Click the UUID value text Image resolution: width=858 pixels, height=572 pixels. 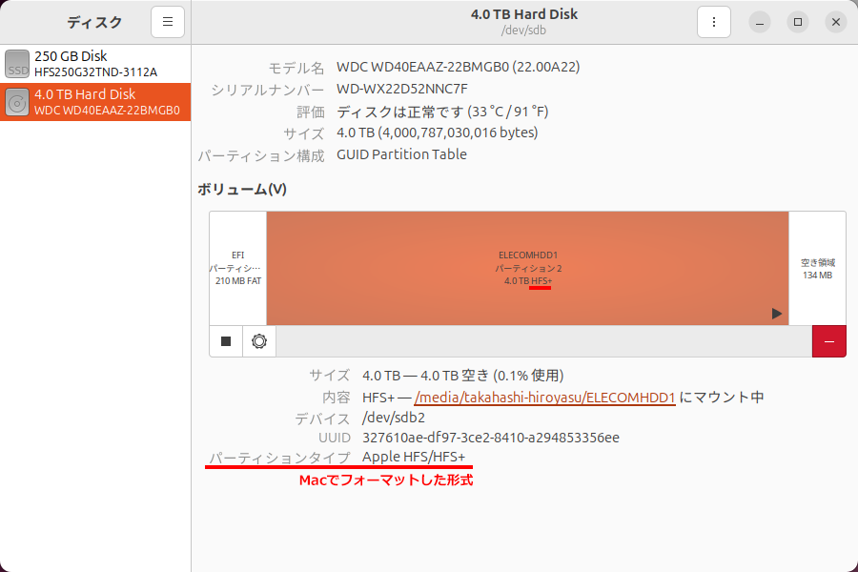pos(491,438)
